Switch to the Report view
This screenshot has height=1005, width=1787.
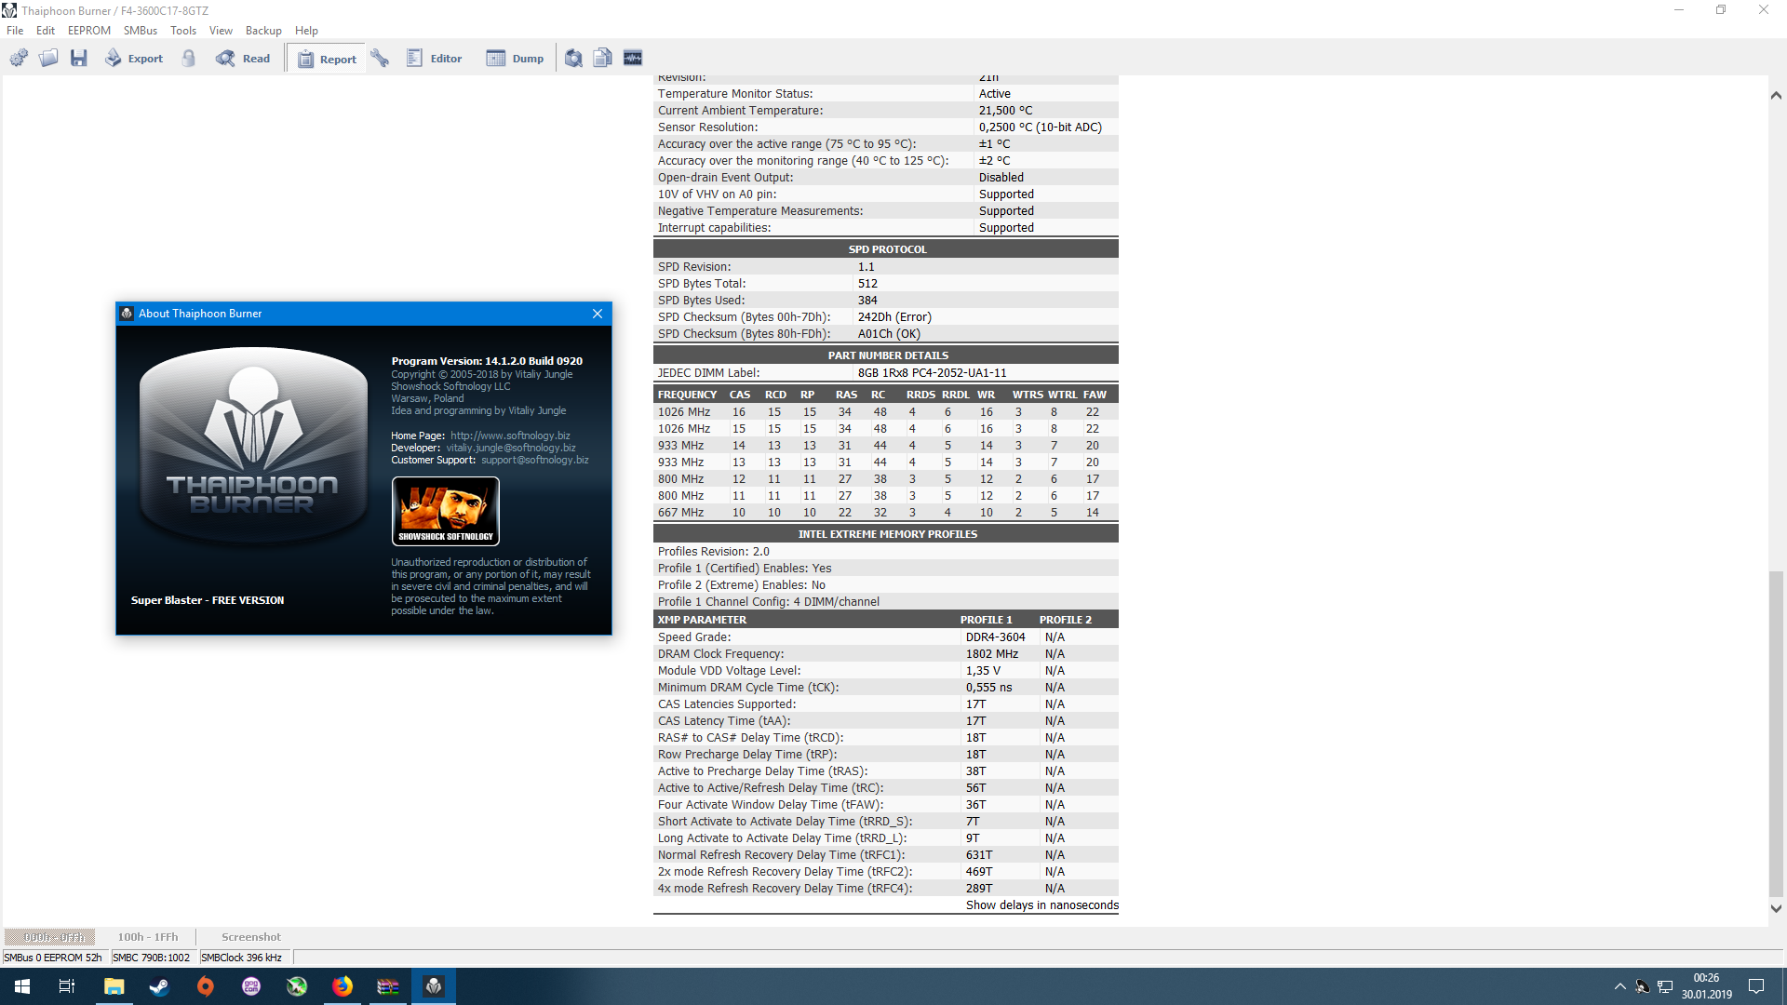click(327, 58)
